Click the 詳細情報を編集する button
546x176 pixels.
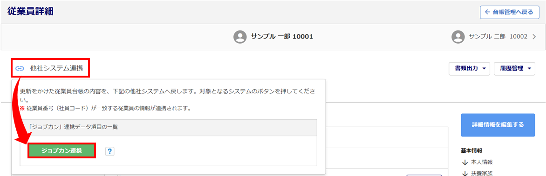pyautogui.click(x=498, y=125)
